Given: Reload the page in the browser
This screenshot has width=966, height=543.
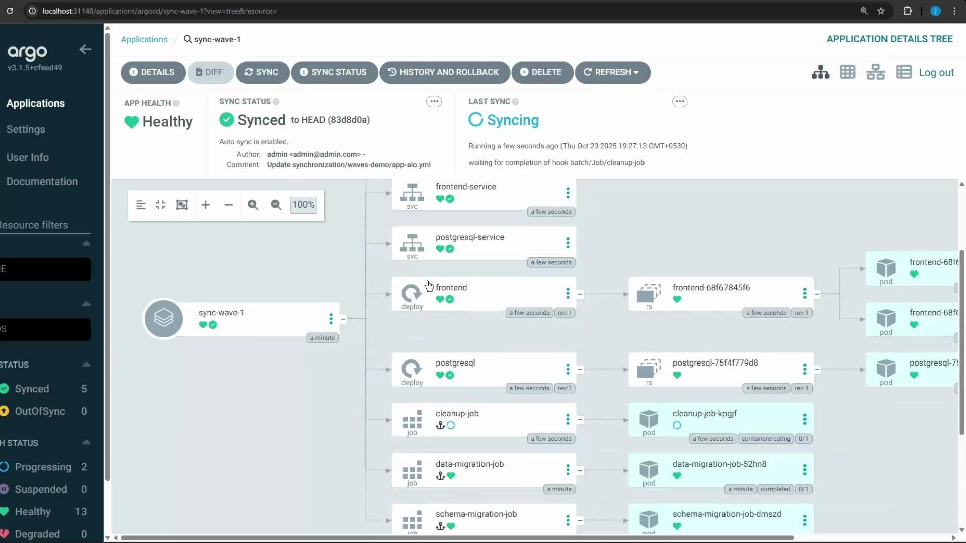Looking at the screenshot, I should click(x=10, y=11).
